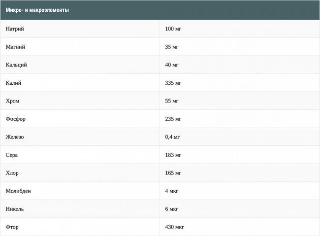Select the "Хром" row label
The image size is (320, 236).
coord(13,101)
